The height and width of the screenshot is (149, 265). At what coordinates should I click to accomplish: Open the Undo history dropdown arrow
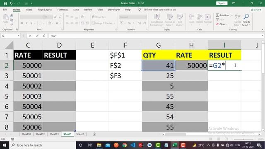coord(14,3)
